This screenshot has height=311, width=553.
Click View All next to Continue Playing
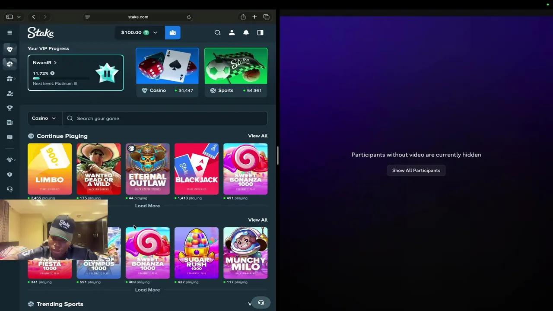pos(257,136)
